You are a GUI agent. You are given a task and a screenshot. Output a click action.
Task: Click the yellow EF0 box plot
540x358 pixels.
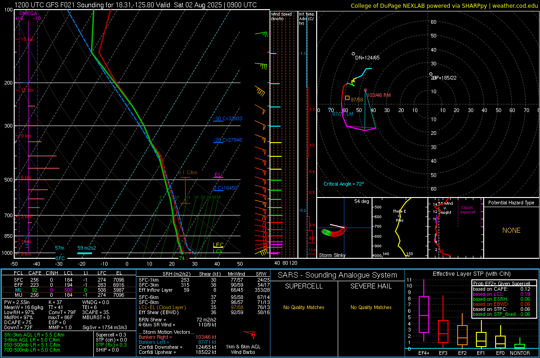point(500,338)
